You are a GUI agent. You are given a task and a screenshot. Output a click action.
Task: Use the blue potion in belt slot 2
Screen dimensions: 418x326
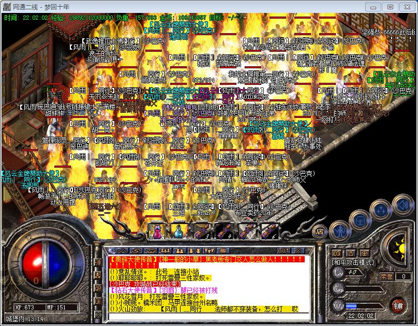179,231
